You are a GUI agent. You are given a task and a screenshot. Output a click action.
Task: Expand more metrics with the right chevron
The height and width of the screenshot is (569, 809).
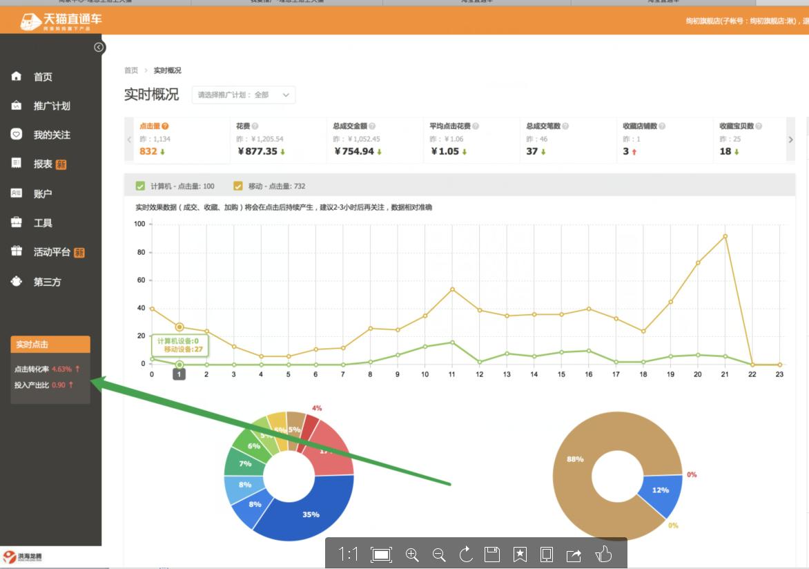pos(790,139)
